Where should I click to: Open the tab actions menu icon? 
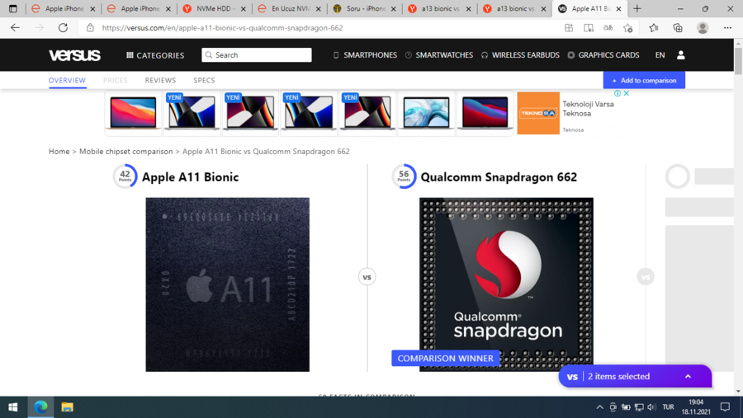pyautogui.click(x=12, y=8)
